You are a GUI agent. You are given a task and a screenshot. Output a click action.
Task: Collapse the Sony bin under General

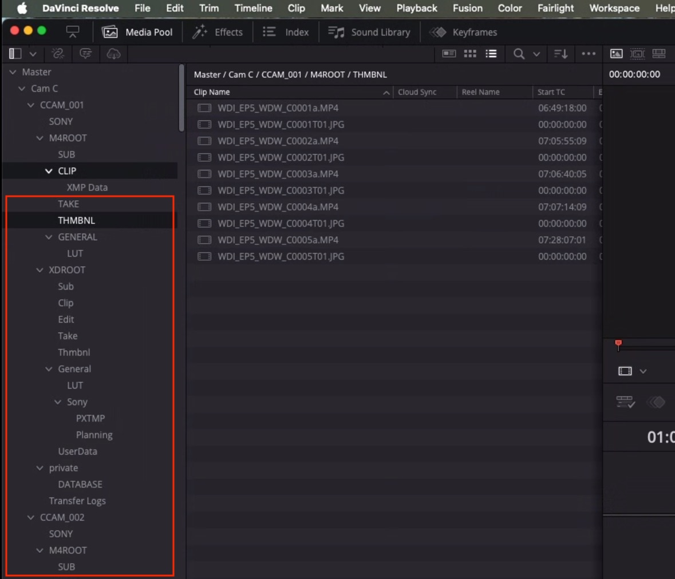58,402
